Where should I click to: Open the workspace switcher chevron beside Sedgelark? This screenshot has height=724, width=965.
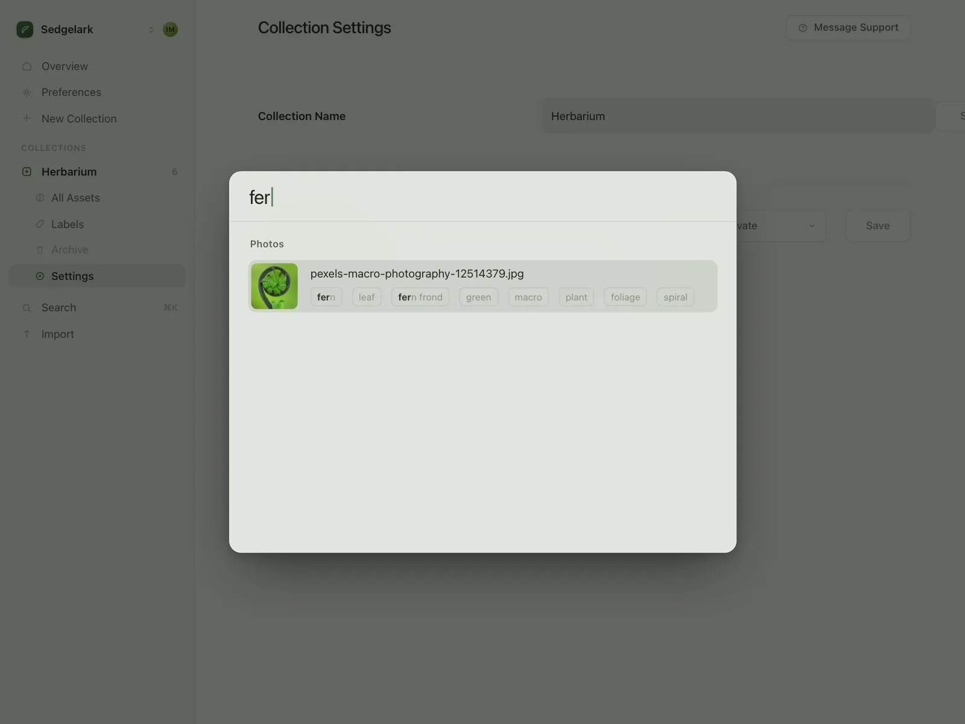[151, 30]
